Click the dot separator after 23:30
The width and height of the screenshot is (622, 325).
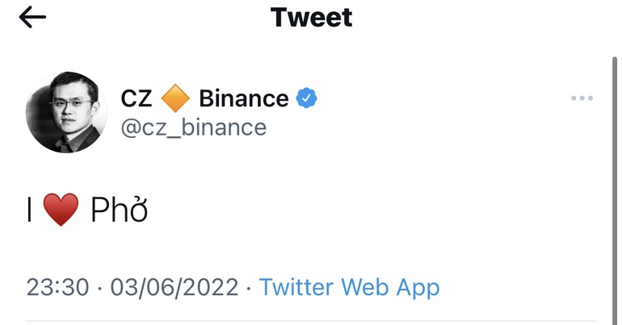[x=99, y=288]
